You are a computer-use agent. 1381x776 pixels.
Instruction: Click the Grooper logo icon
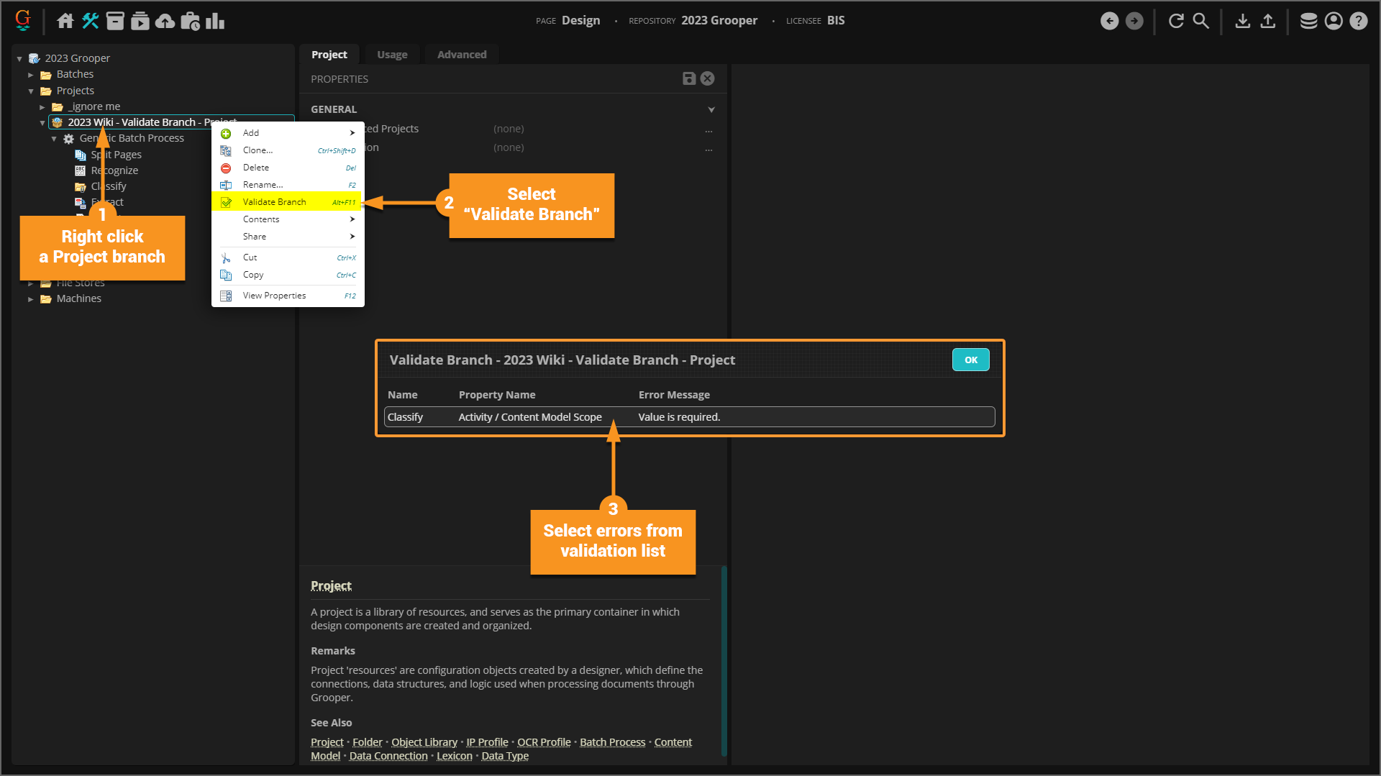23,20
